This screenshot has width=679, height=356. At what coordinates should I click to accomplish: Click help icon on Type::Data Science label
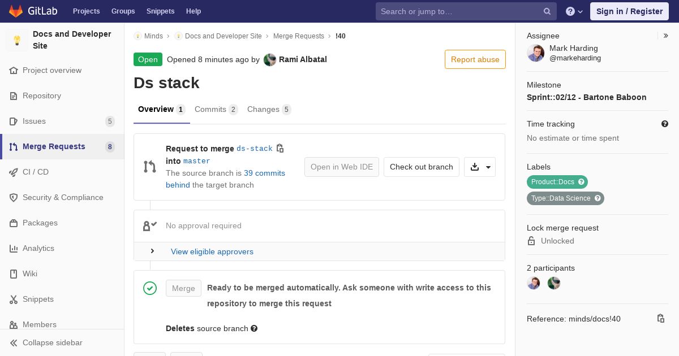(x=598, y=198)
